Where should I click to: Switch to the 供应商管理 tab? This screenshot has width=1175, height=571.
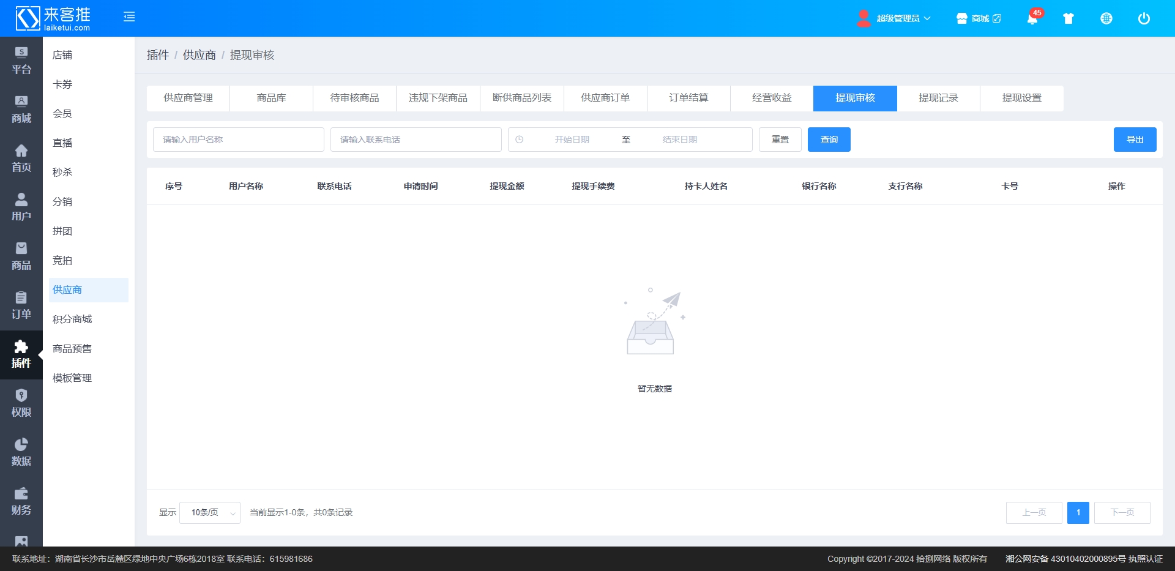pos(188,99)
